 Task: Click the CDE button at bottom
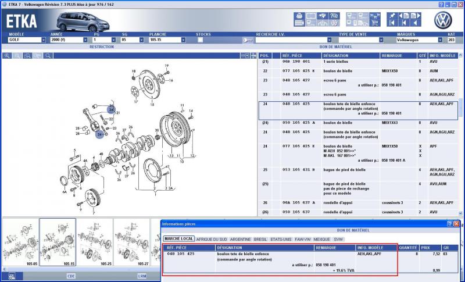click(x=71, y=276)
